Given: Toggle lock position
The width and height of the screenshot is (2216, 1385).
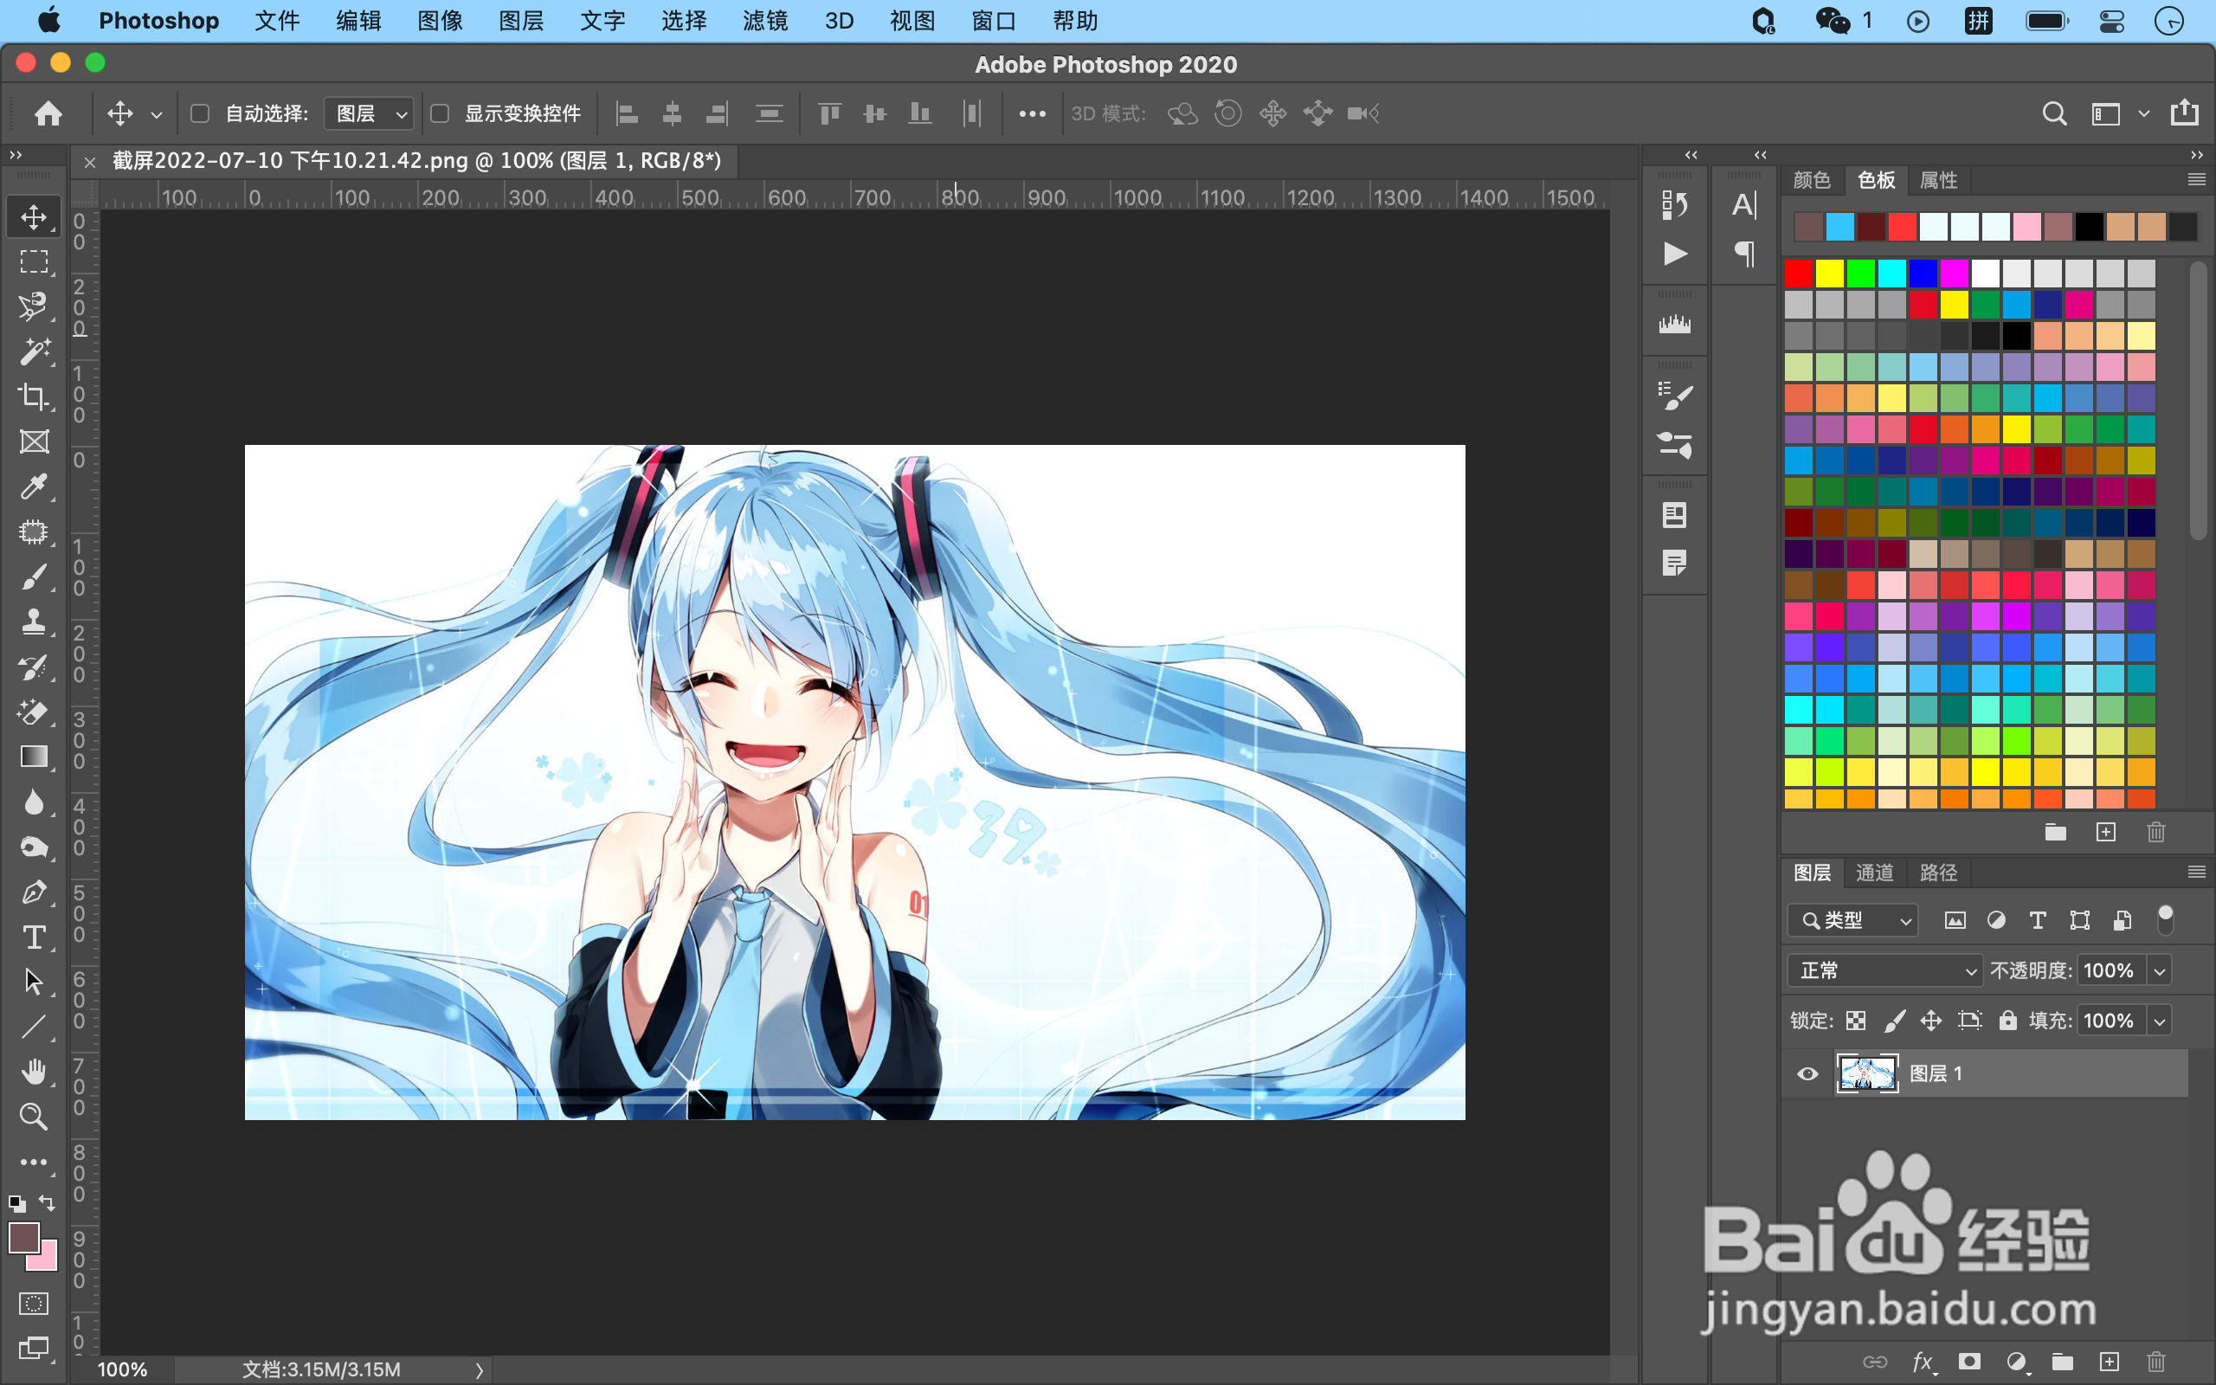Looking at the screenshot, I should pyautogui.click(x=1930, y=1021).
